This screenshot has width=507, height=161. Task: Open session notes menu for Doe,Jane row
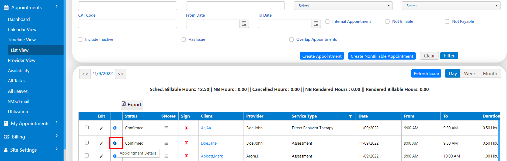coord(166,143)
